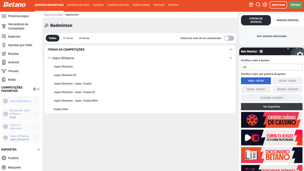Click the Futebol soccer ball icon
The width and height of the screenshot is (304, 171).
point(4,158)
